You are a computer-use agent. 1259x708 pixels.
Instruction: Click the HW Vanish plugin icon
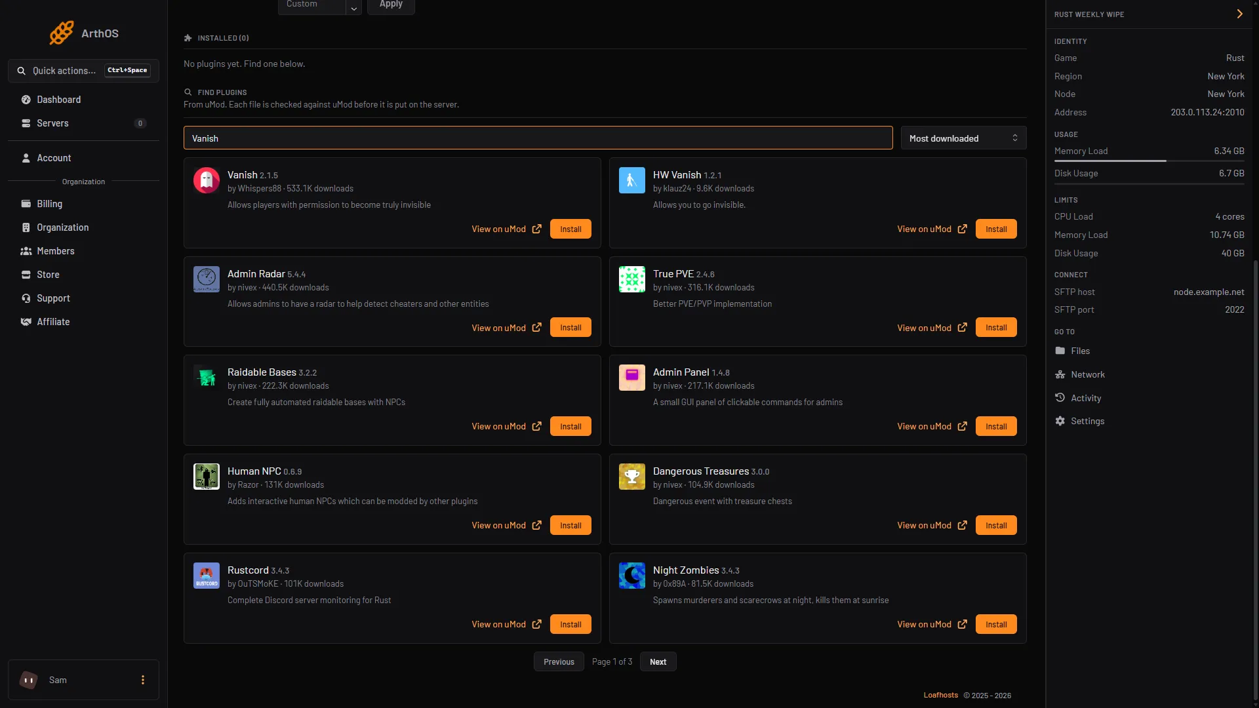[x=632, y=180]
